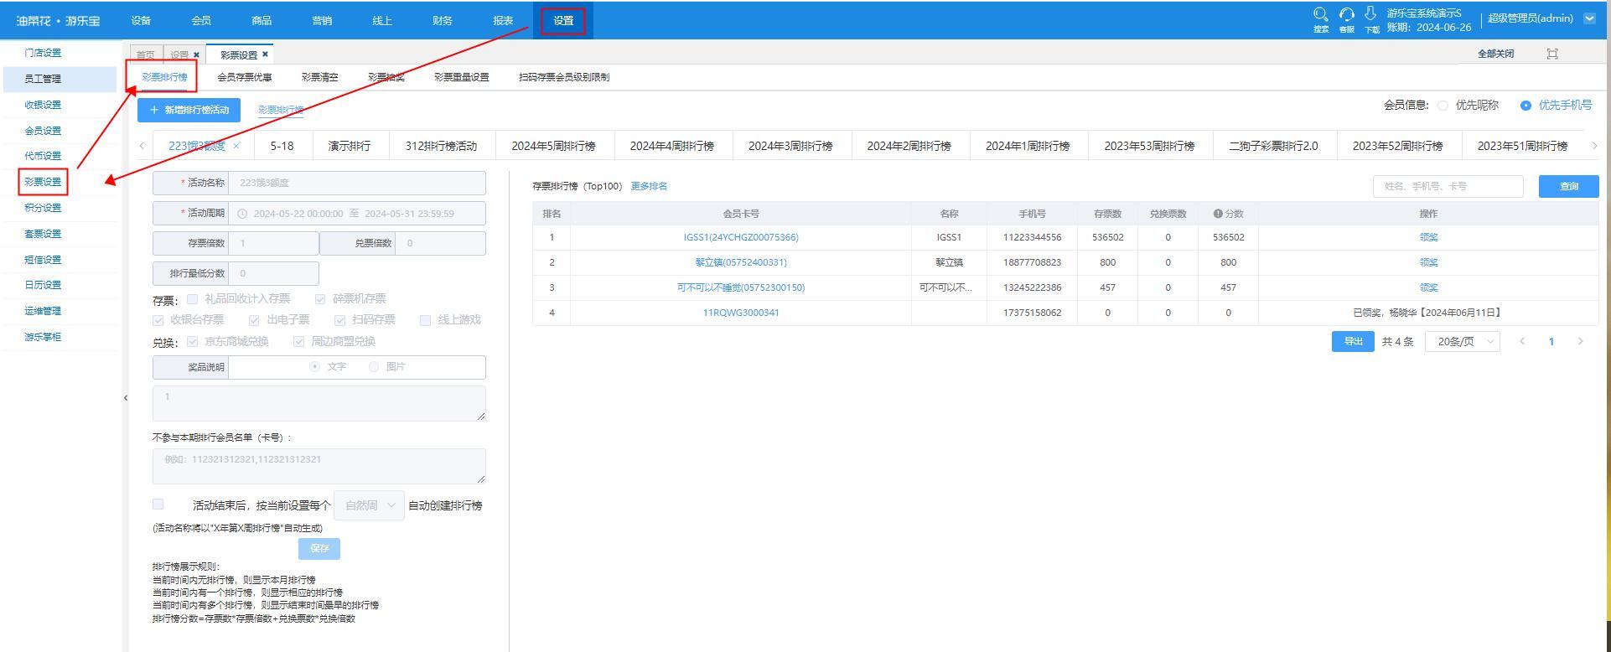Open the download icon in header
This screenshot has width=1611, height=652.
click(x=1371, y=14)
